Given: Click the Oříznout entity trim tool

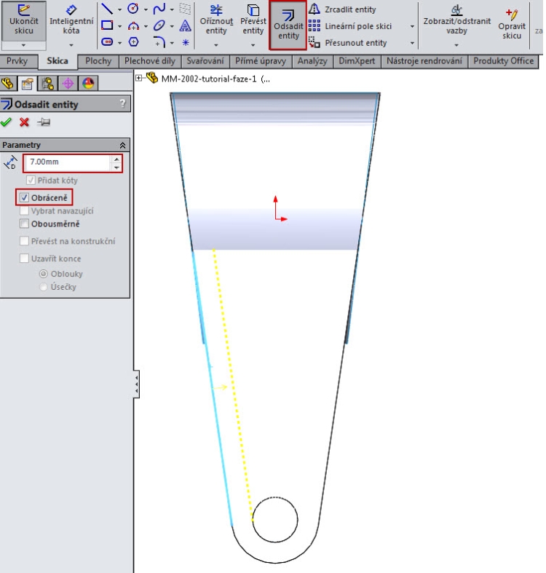Looking at the screenshot, I should [216, 20].
